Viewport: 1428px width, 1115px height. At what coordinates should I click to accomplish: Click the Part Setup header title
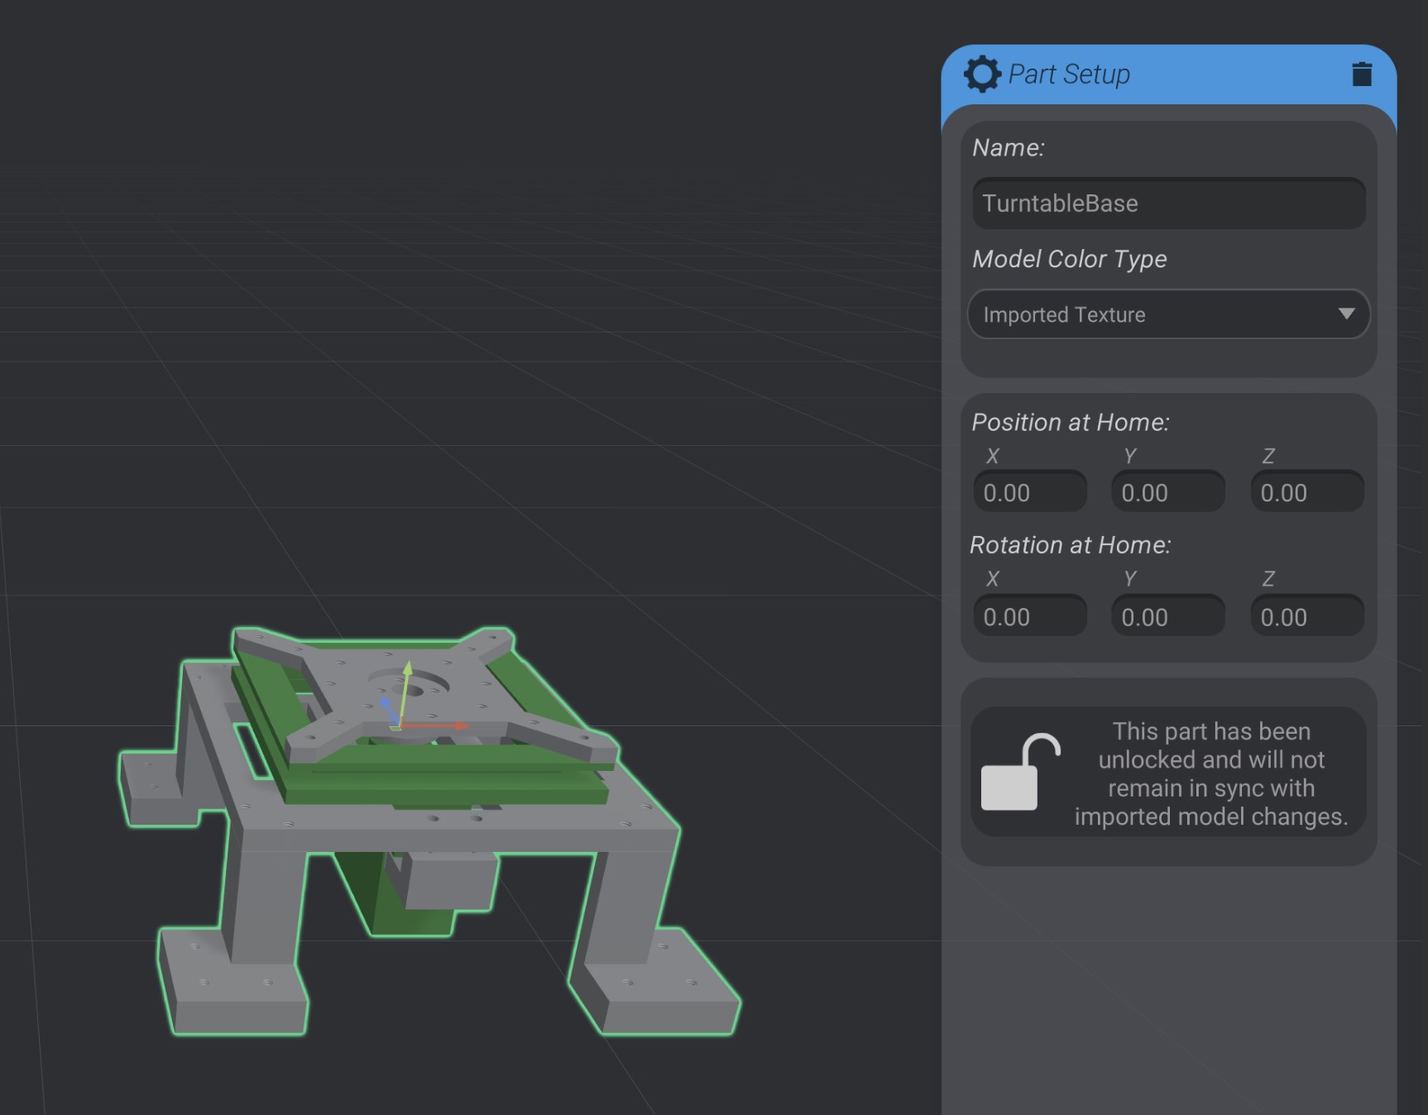[x=1069, y=73]
